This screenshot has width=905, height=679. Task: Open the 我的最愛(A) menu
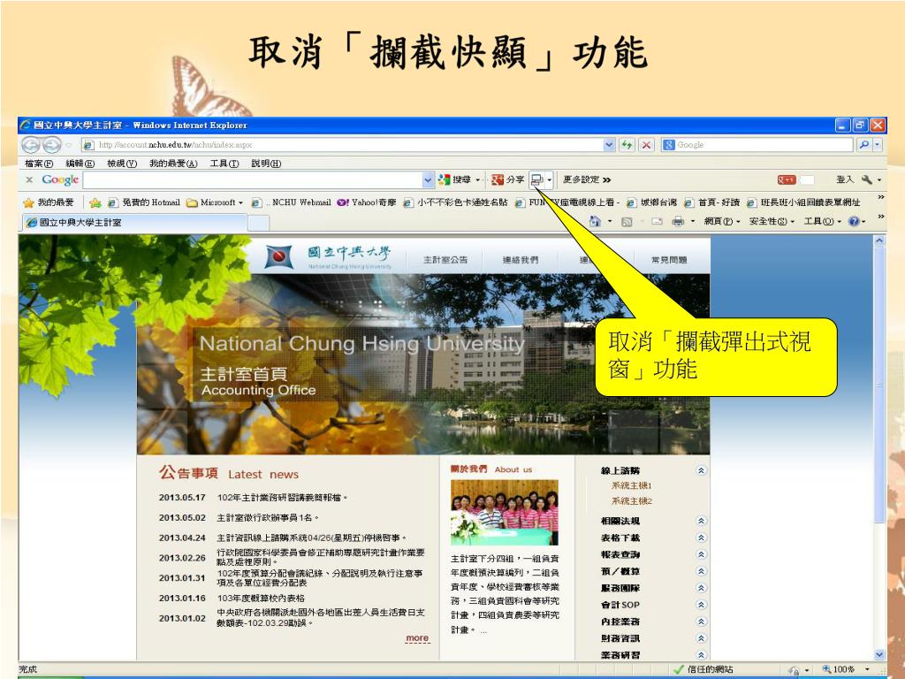(x=173, y=164)
